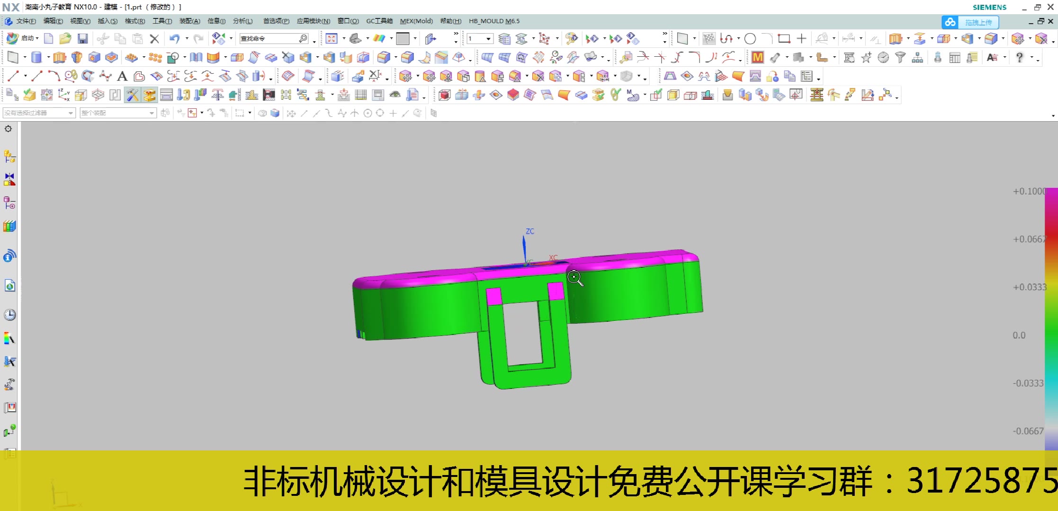Select the Text tool in the curve toolbar

coord(122,76)
